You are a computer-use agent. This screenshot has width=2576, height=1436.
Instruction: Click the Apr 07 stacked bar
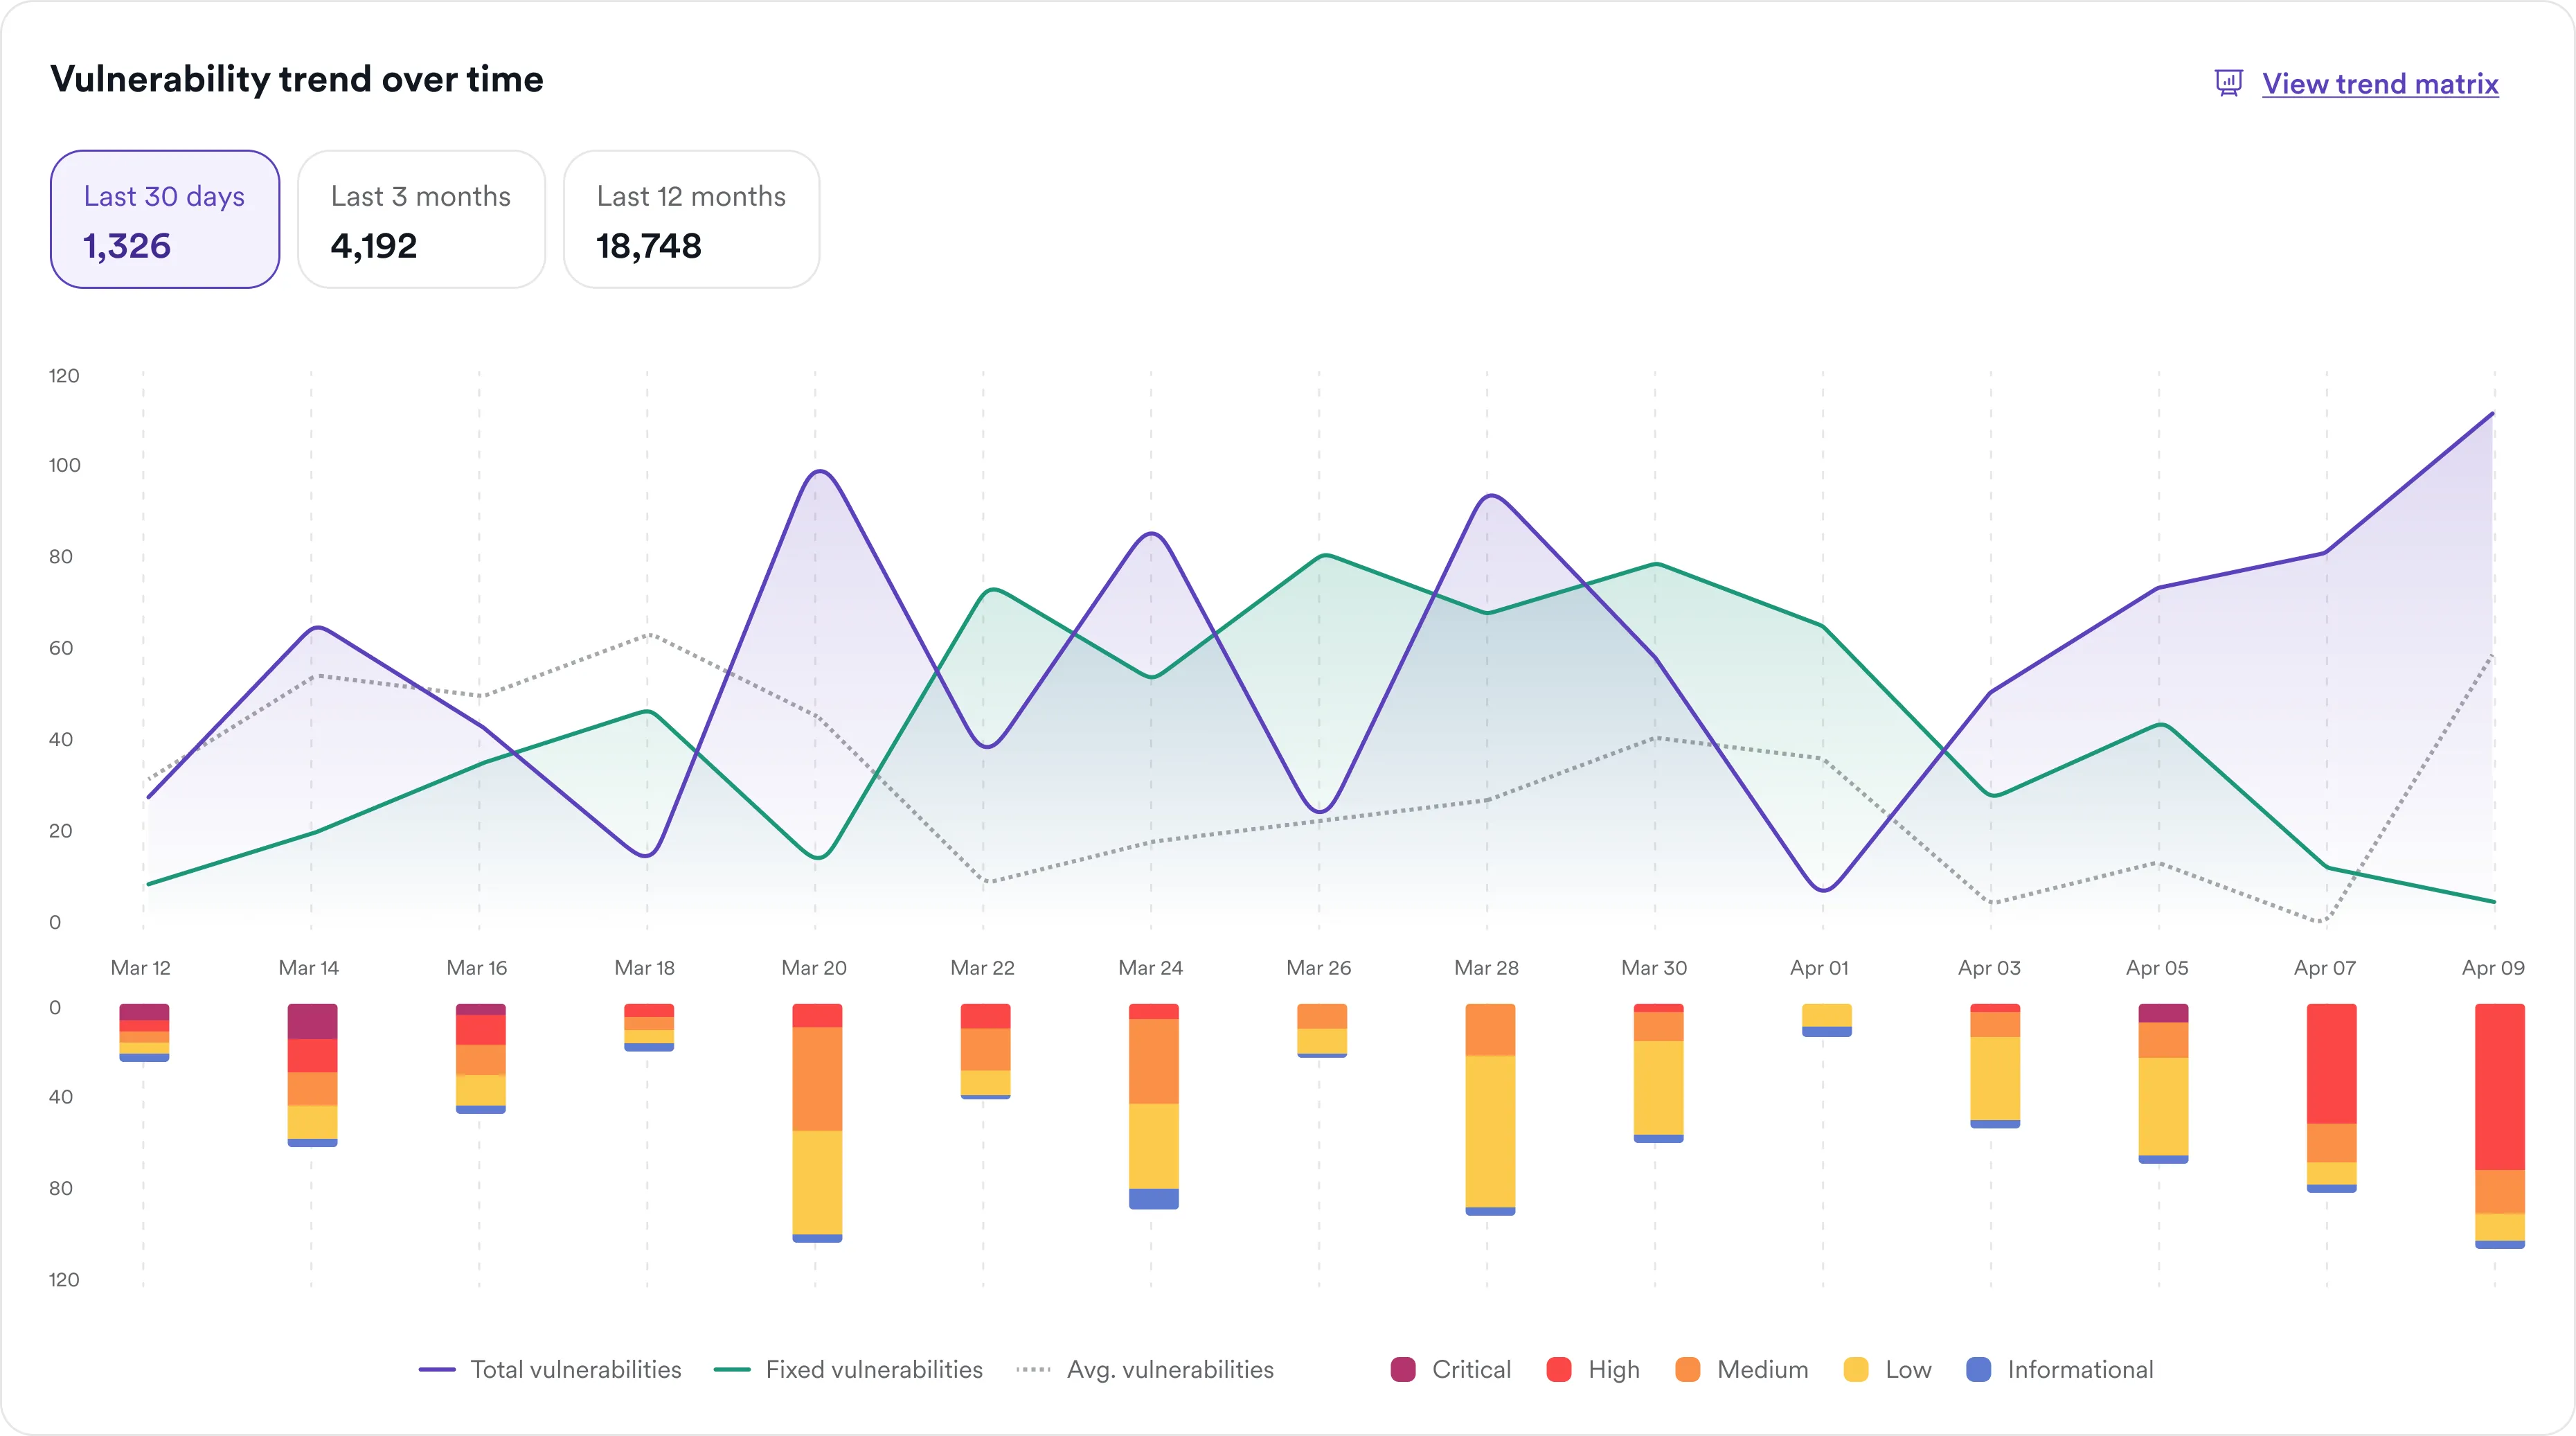pos(2331,1098)
